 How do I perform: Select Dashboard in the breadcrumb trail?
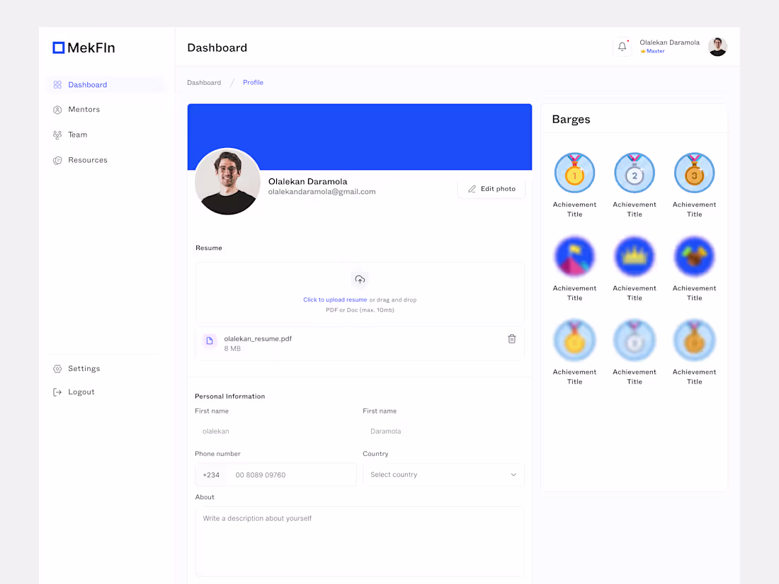(x=204, y=82)
